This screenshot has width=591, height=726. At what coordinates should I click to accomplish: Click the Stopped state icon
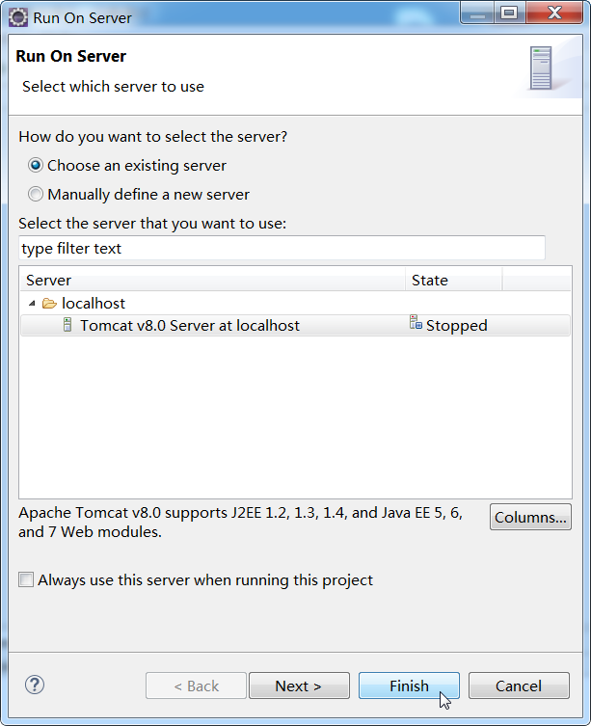click(x=416, y=322)
